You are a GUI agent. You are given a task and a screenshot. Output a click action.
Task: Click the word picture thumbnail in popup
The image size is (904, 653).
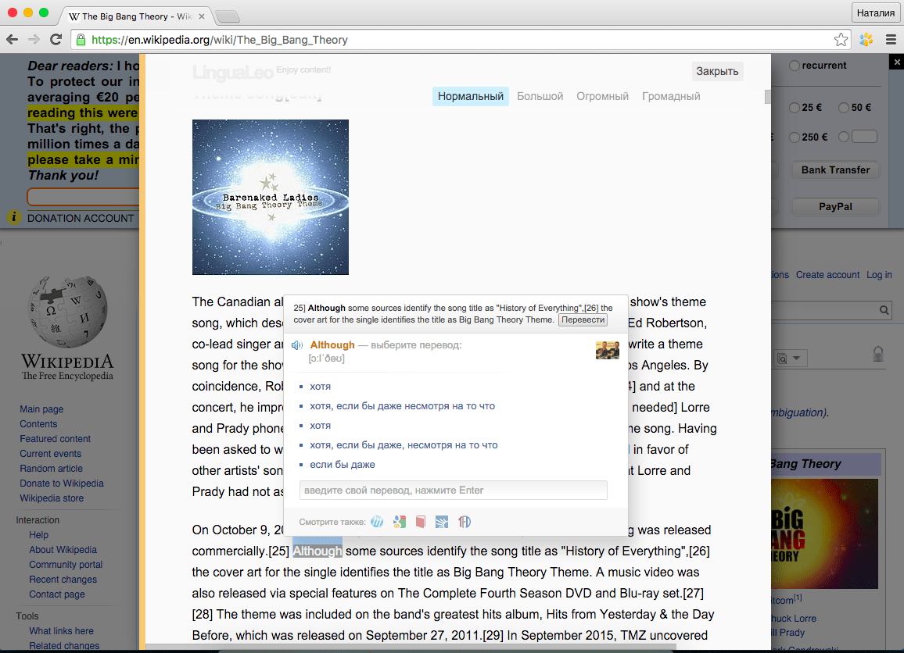click(x=607, y=350)
